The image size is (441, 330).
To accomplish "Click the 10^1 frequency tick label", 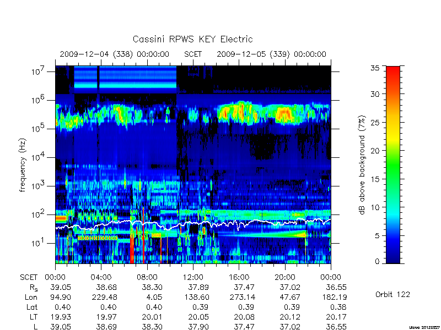I will pos(37,242).
